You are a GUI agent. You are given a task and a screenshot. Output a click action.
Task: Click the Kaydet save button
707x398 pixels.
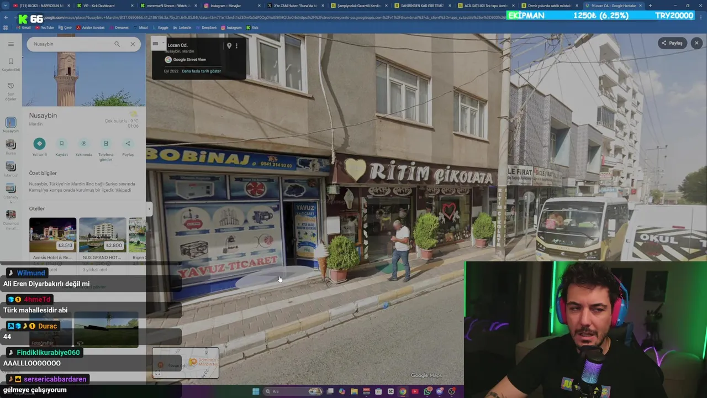click(x=61, y=147)
